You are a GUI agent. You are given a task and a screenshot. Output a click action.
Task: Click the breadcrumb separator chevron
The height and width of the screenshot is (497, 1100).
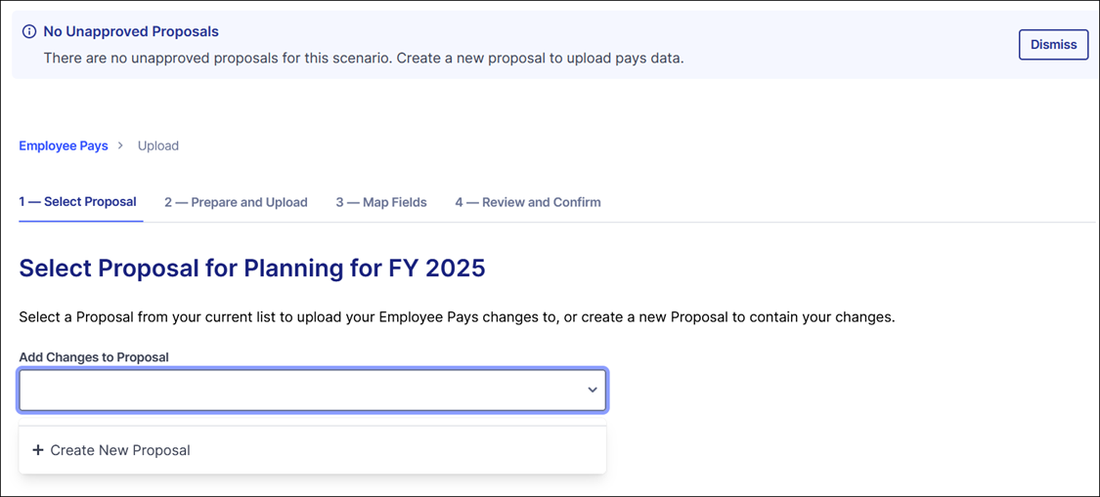121,145
